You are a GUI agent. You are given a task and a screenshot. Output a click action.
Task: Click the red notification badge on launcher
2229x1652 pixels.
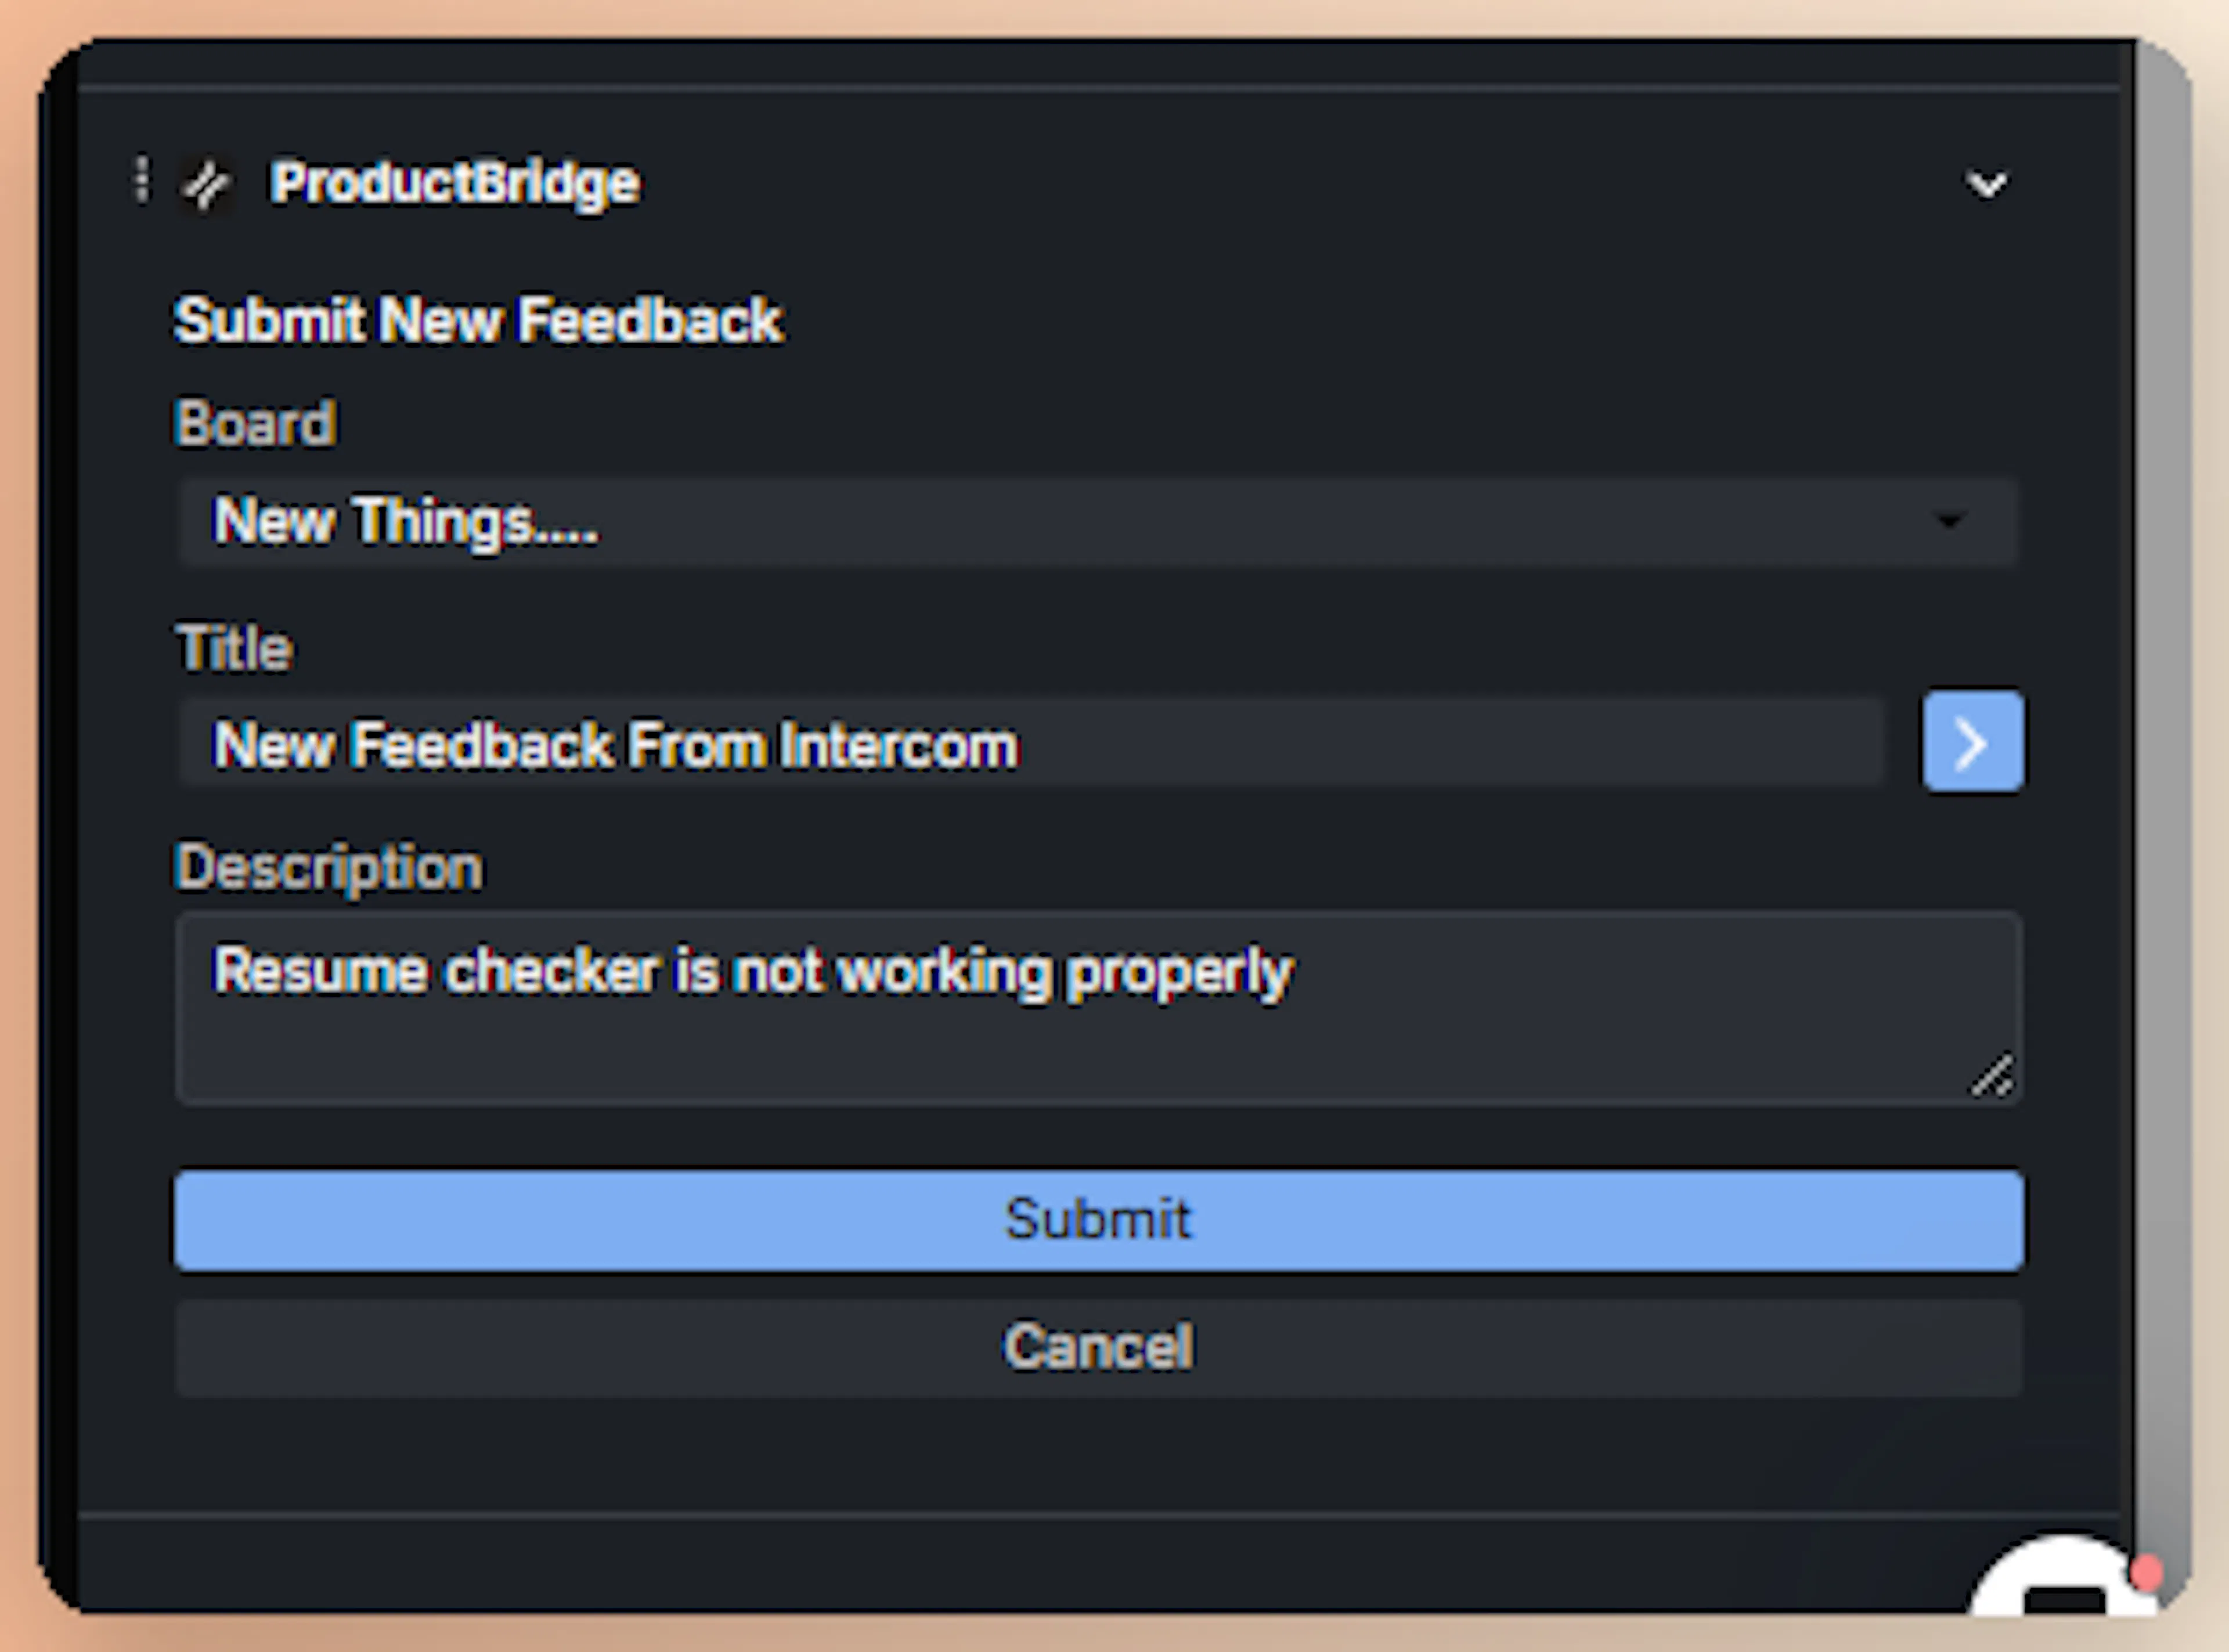click(2146, 1575)
